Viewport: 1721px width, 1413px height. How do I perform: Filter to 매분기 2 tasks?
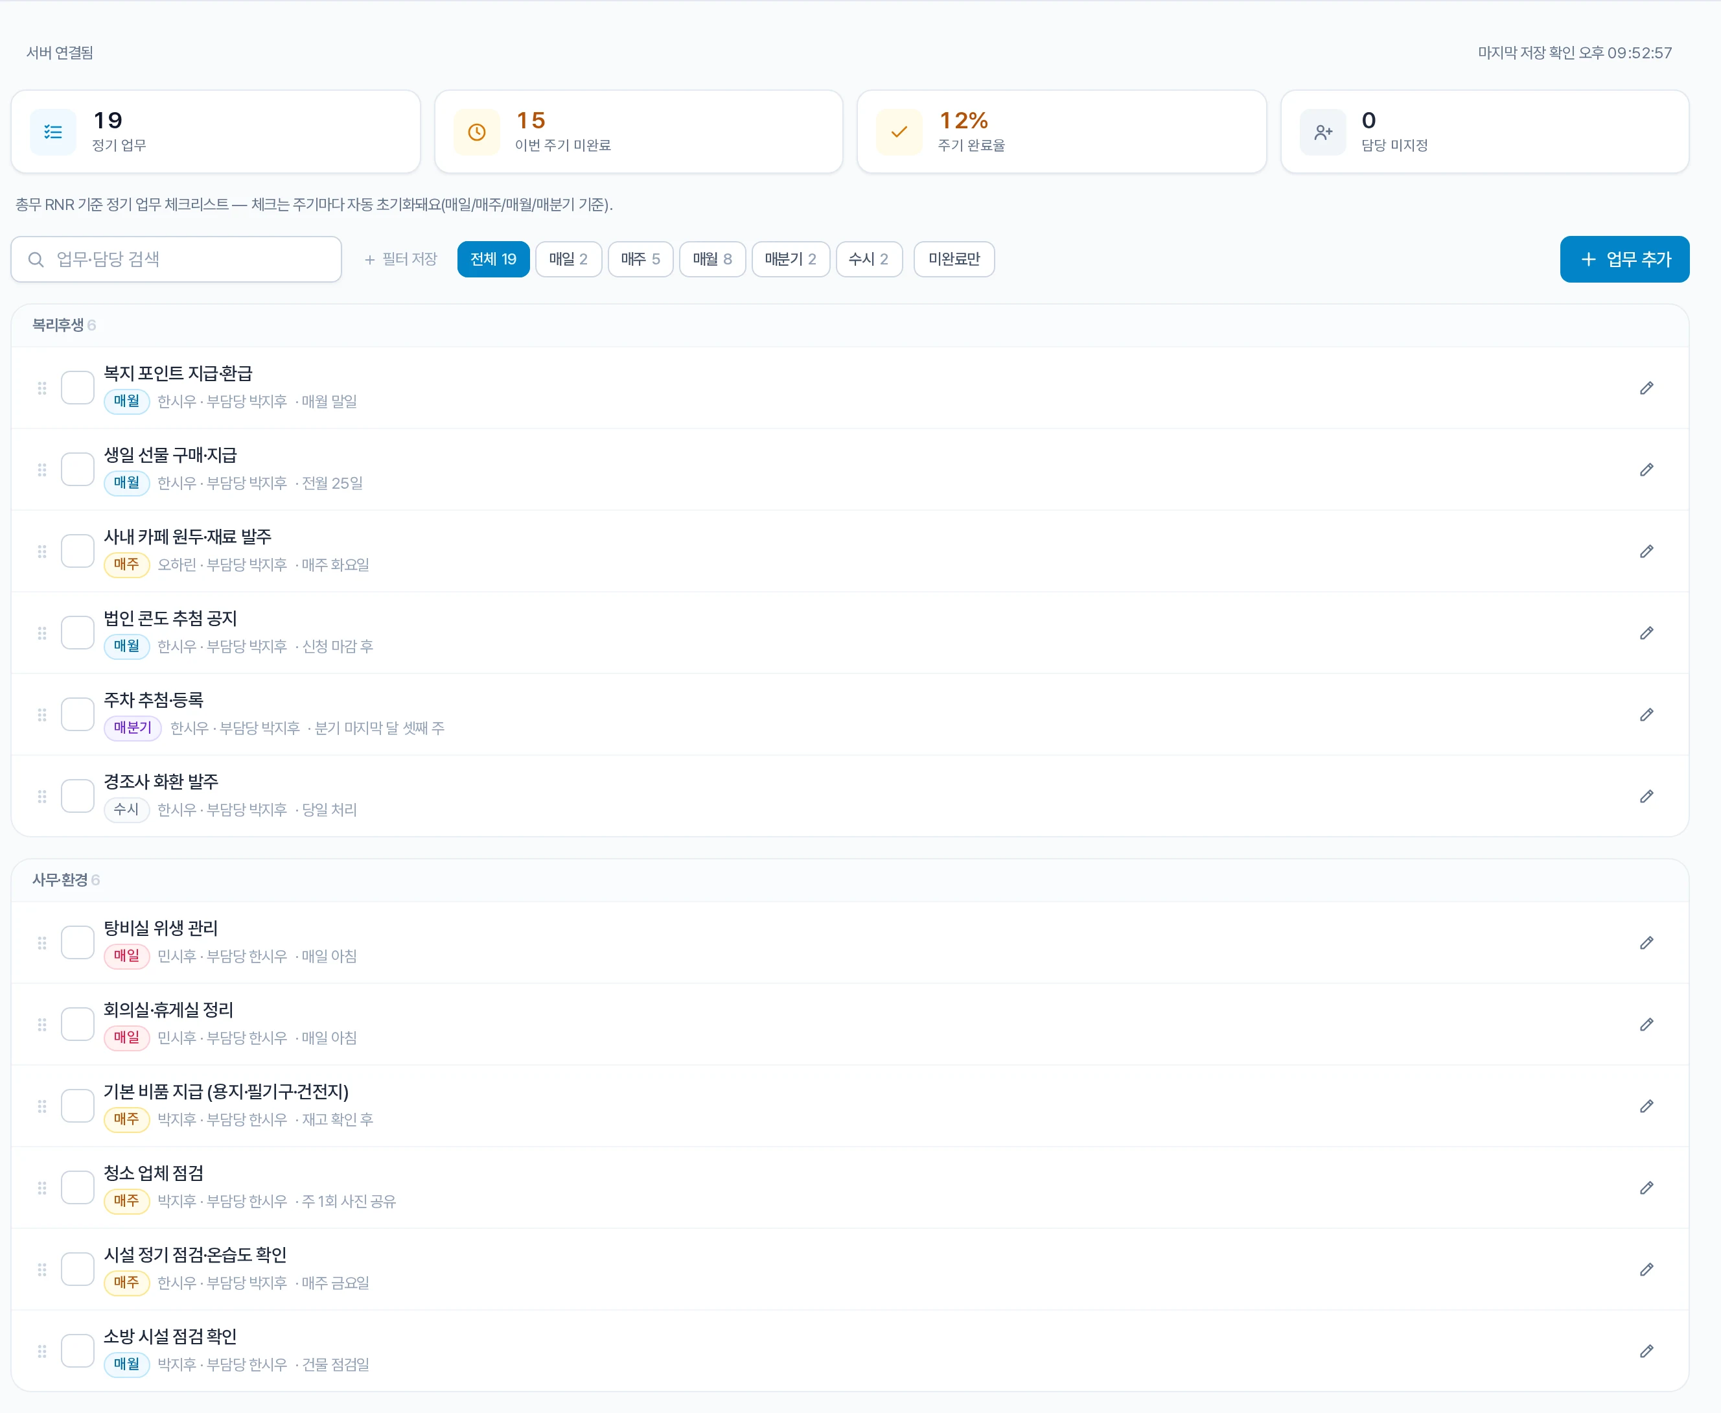coord(791,259)
